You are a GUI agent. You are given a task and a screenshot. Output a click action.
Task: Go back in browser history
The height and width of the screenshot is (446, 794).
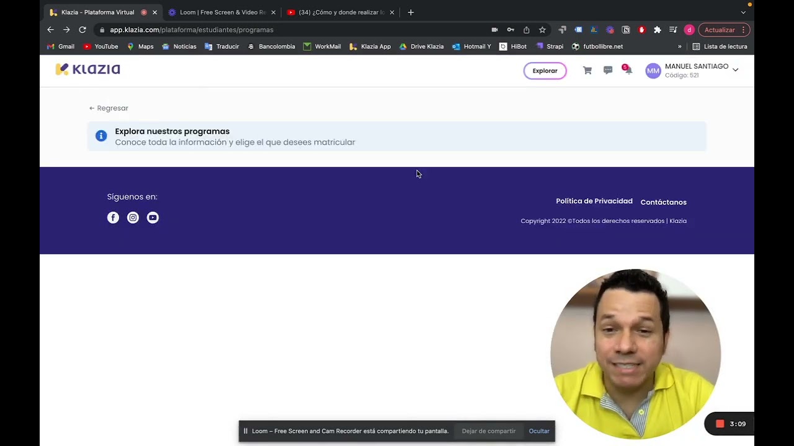[50, 30]
